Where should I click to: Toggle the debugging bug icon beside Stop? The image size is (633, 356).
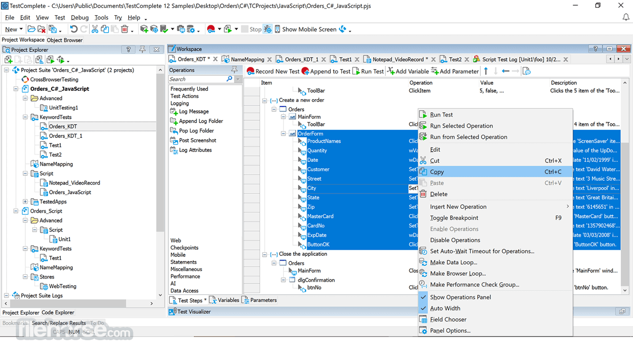click(x=268, y=29)
